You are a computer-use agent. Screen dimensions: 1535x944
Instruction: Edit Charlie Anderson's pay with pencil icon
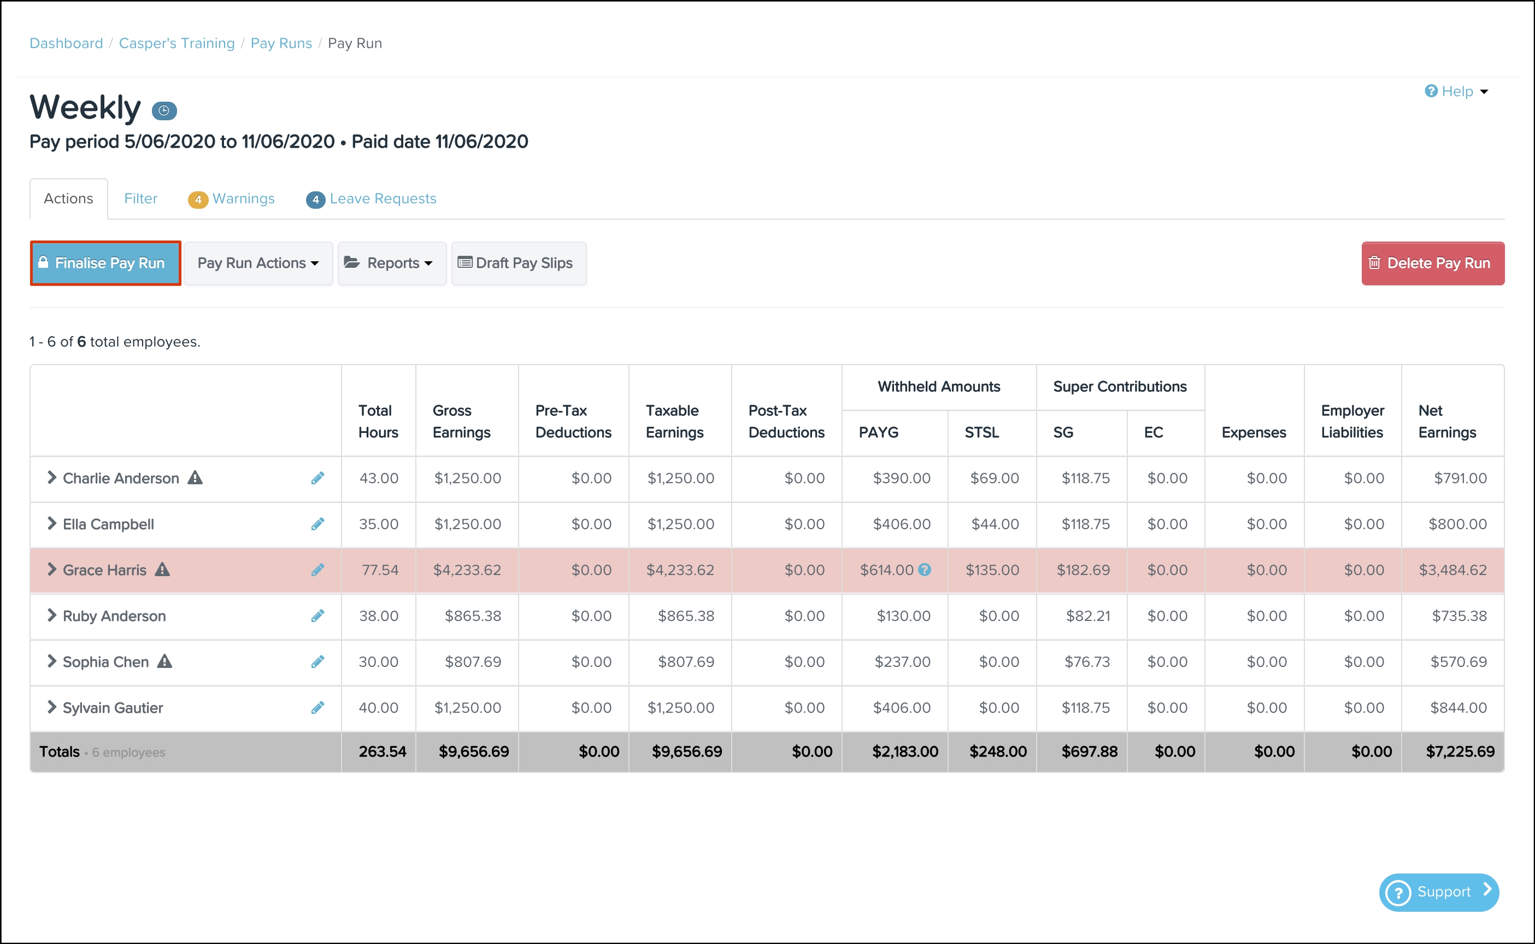[x=317, y=478]
